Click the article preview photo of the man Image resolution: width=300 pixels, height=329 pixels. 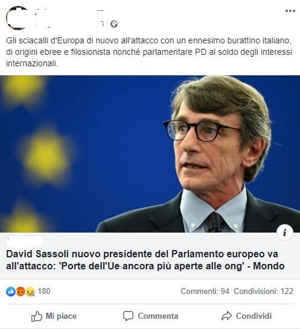click(150, 154)
